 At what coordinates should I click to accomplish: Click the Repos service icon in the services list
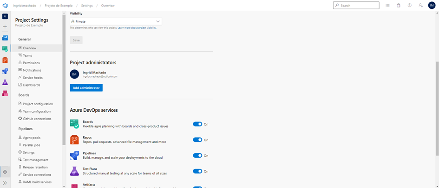tap(74, 140)
